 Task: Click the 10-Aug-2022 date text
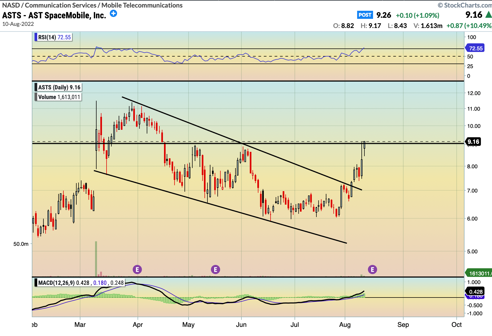coord(18,24)
